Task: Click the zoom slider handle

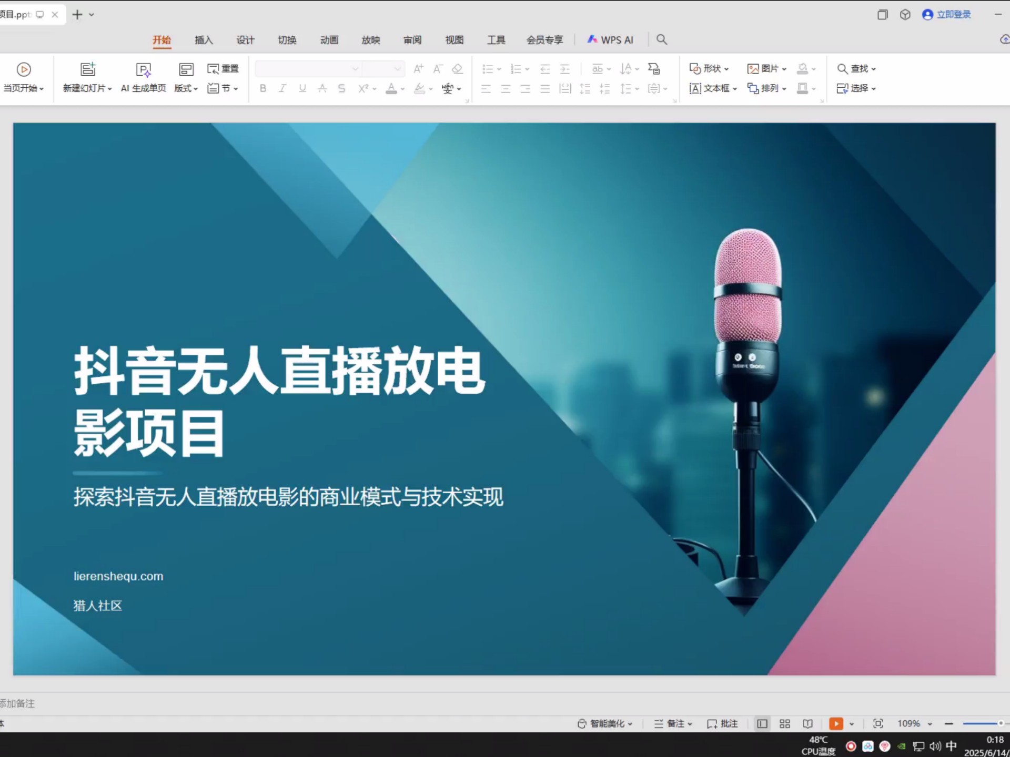Action: click(1001, 724)
